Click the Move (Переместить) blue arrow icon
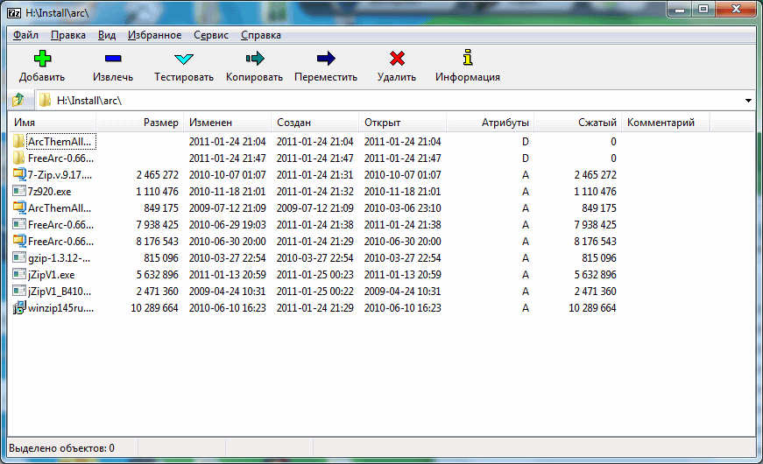 pos(326,59)
